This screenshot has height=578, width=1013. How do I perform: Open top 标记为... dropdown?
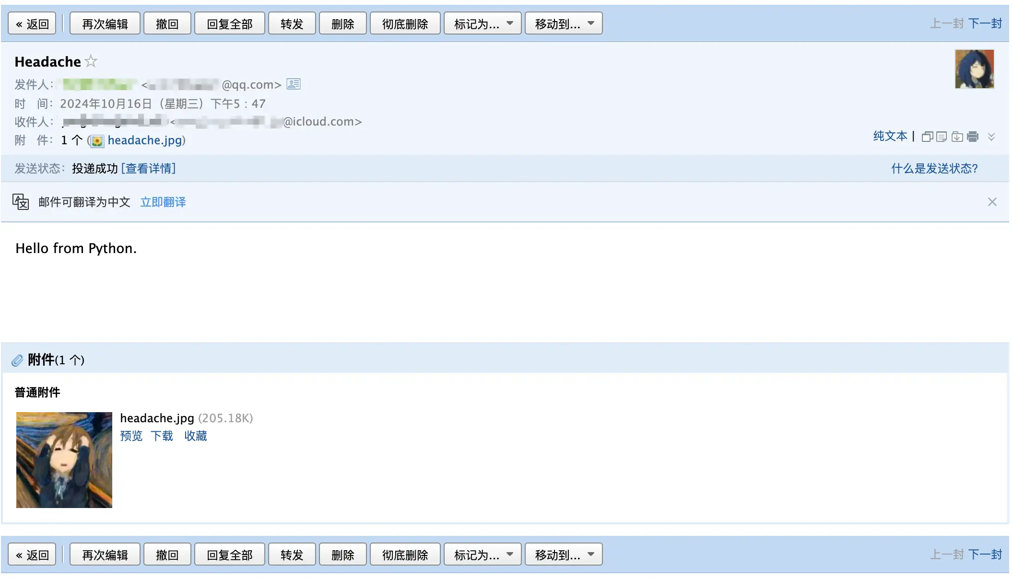(483, 23)
